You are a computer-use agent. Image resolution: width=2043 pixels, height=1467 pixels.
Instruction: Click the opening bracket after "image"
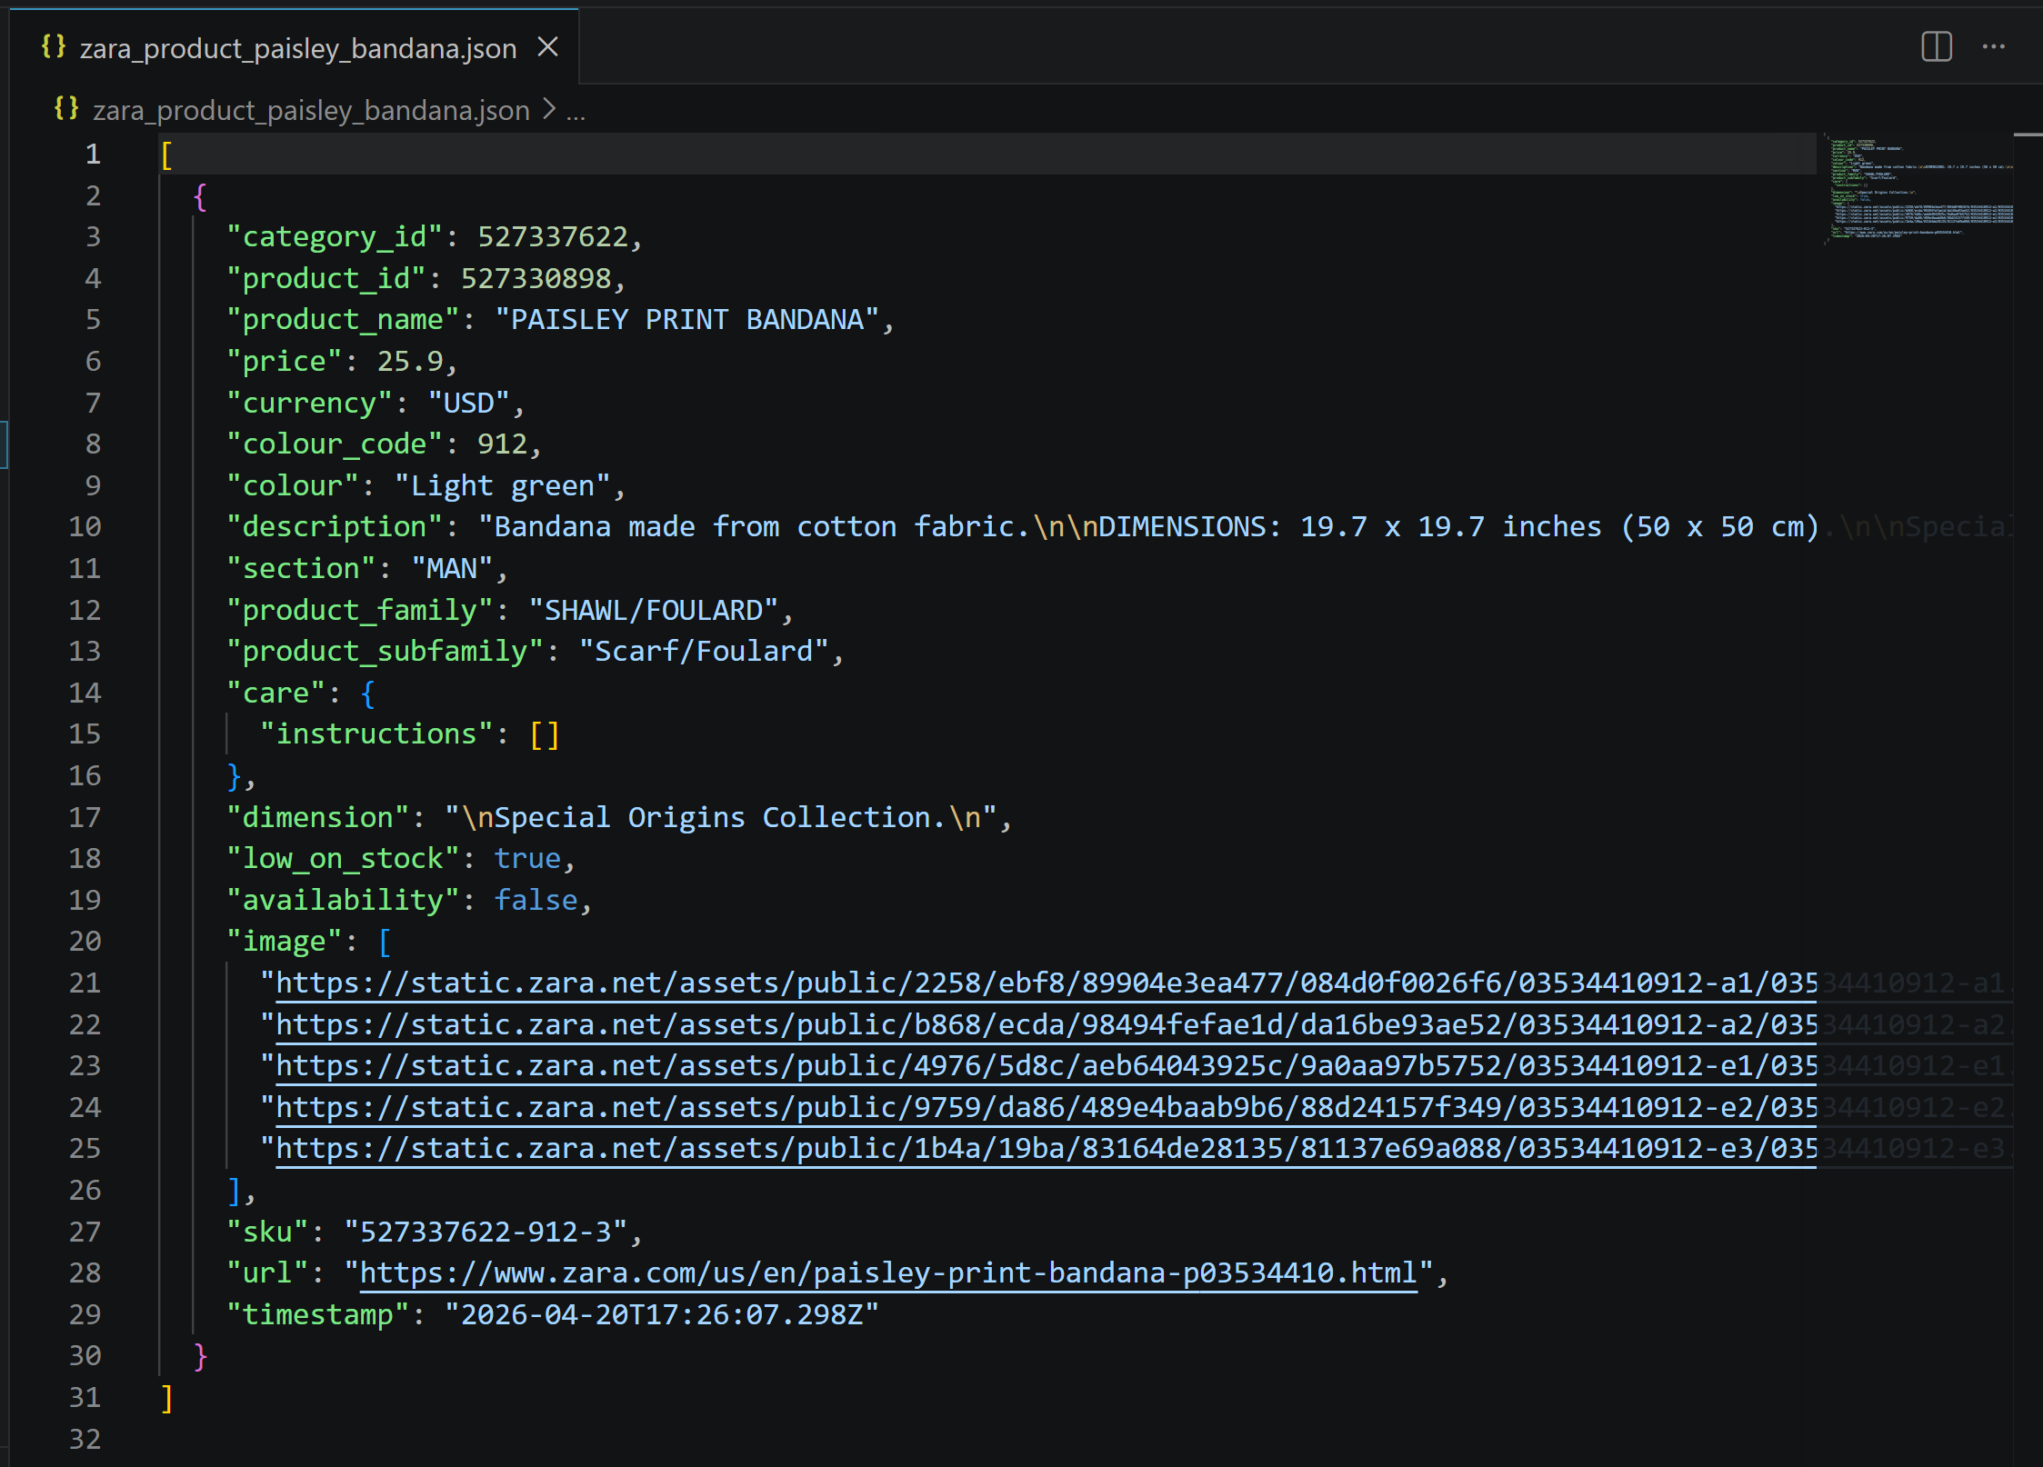[385, 942]
